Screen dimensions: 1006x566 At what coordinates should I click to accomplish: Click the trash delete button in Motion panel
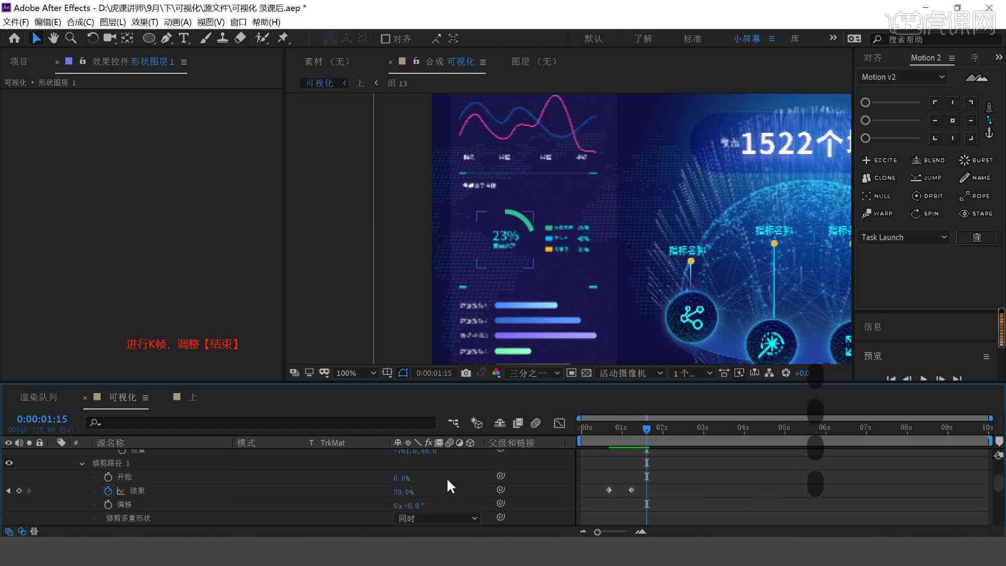point(977,237)
